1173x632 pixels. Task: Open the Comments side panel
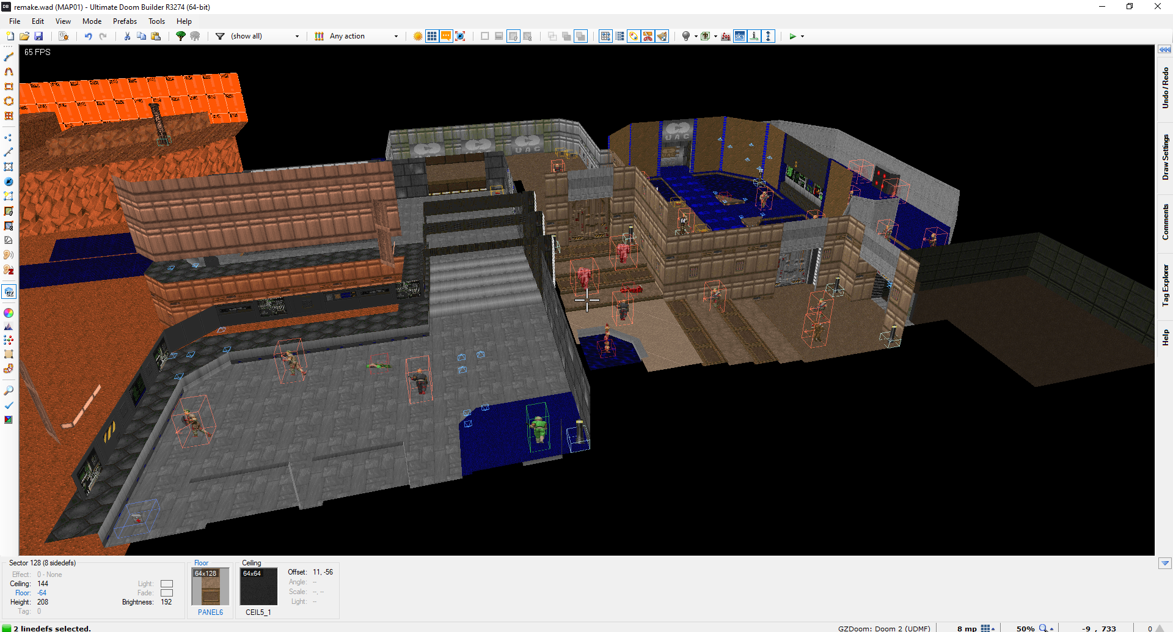(x=1165, y=222)
